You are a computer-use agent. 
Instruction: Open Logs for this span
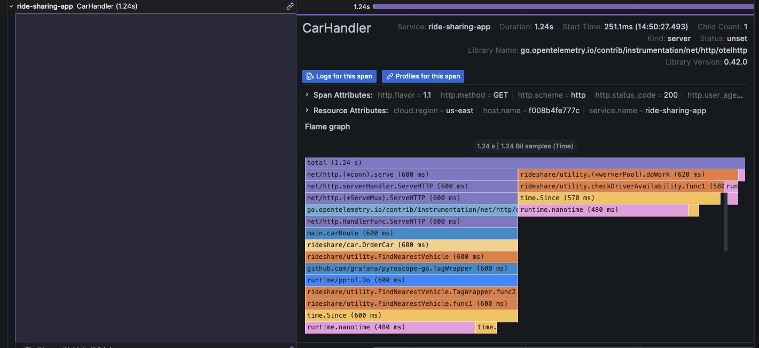tap(339, 76)
